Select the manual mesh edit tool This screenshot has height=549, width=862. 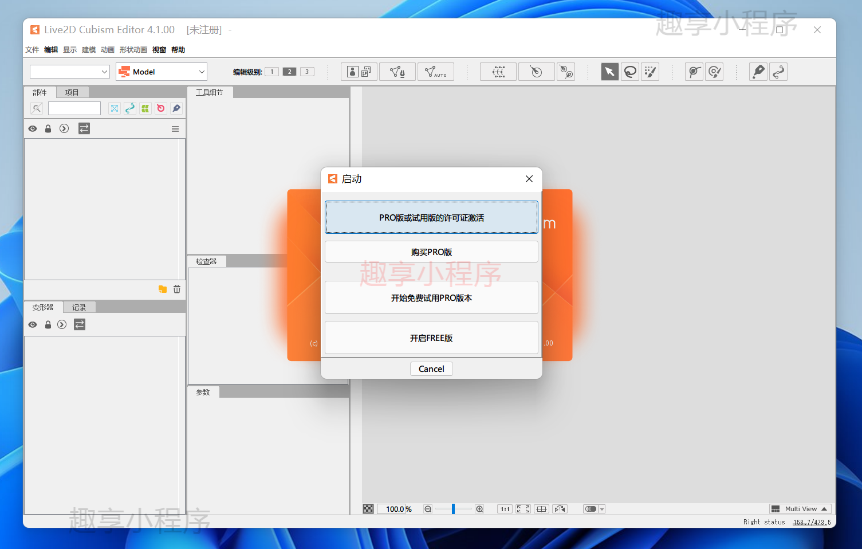coord(397,72)
